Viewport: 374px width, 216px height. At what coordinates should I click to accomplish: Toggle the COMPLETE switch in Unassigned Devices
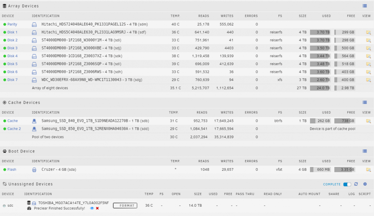pos(347,184)
